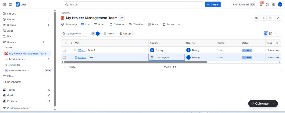This screenshot has height=113, width=285.
Task: Open the KAN-2 issue link
Action: coord(82,57)
